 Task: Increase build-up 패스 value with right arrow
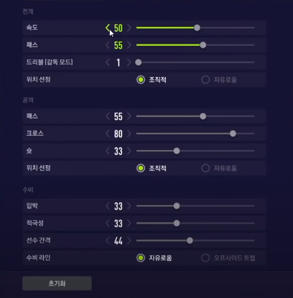(129, 45)
